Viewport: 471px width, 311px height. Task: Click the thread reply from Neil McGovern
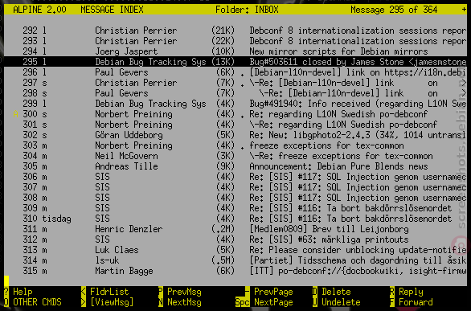(x=235, y=156)
